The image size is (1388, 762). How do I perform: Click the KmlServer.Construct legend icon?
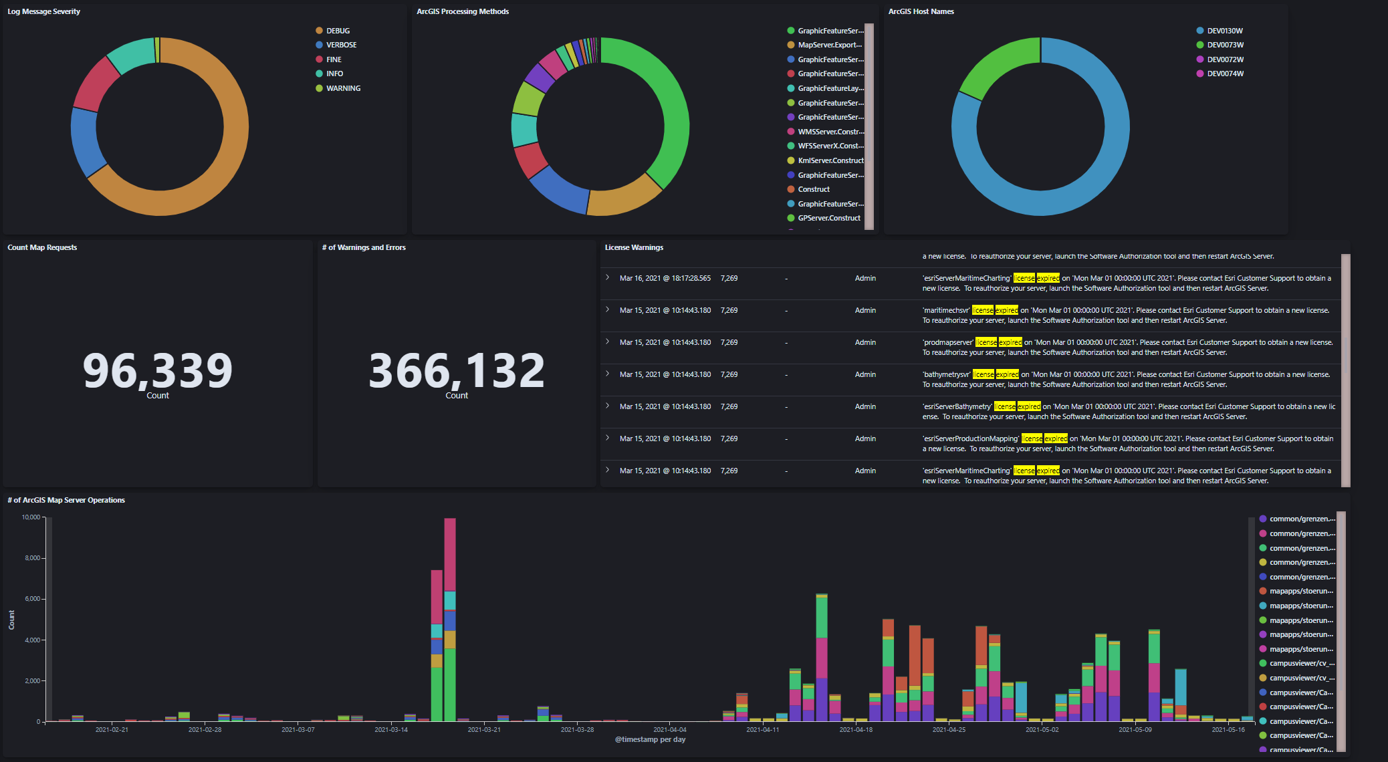(x=792, y=160)
